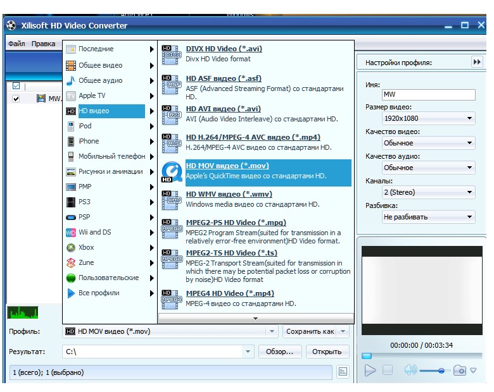This screenshot has height=392, width=494.
Task: Toggle the select-all checkbox in file list header
Action: coord(16,86)
